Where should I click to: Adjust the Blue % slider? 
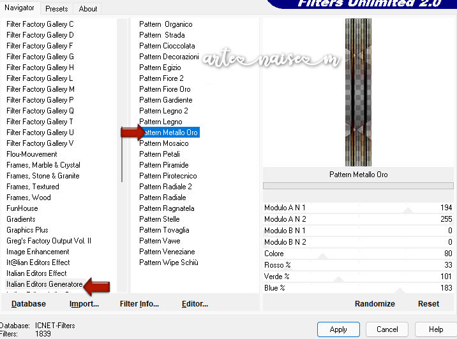pos(358,288)
